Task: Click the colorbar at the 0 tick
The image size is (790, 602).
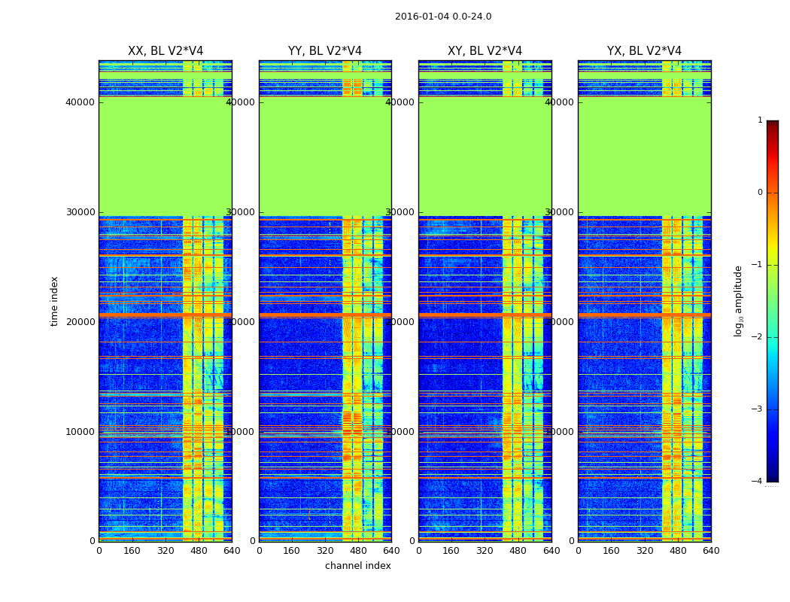Action: 773,193
